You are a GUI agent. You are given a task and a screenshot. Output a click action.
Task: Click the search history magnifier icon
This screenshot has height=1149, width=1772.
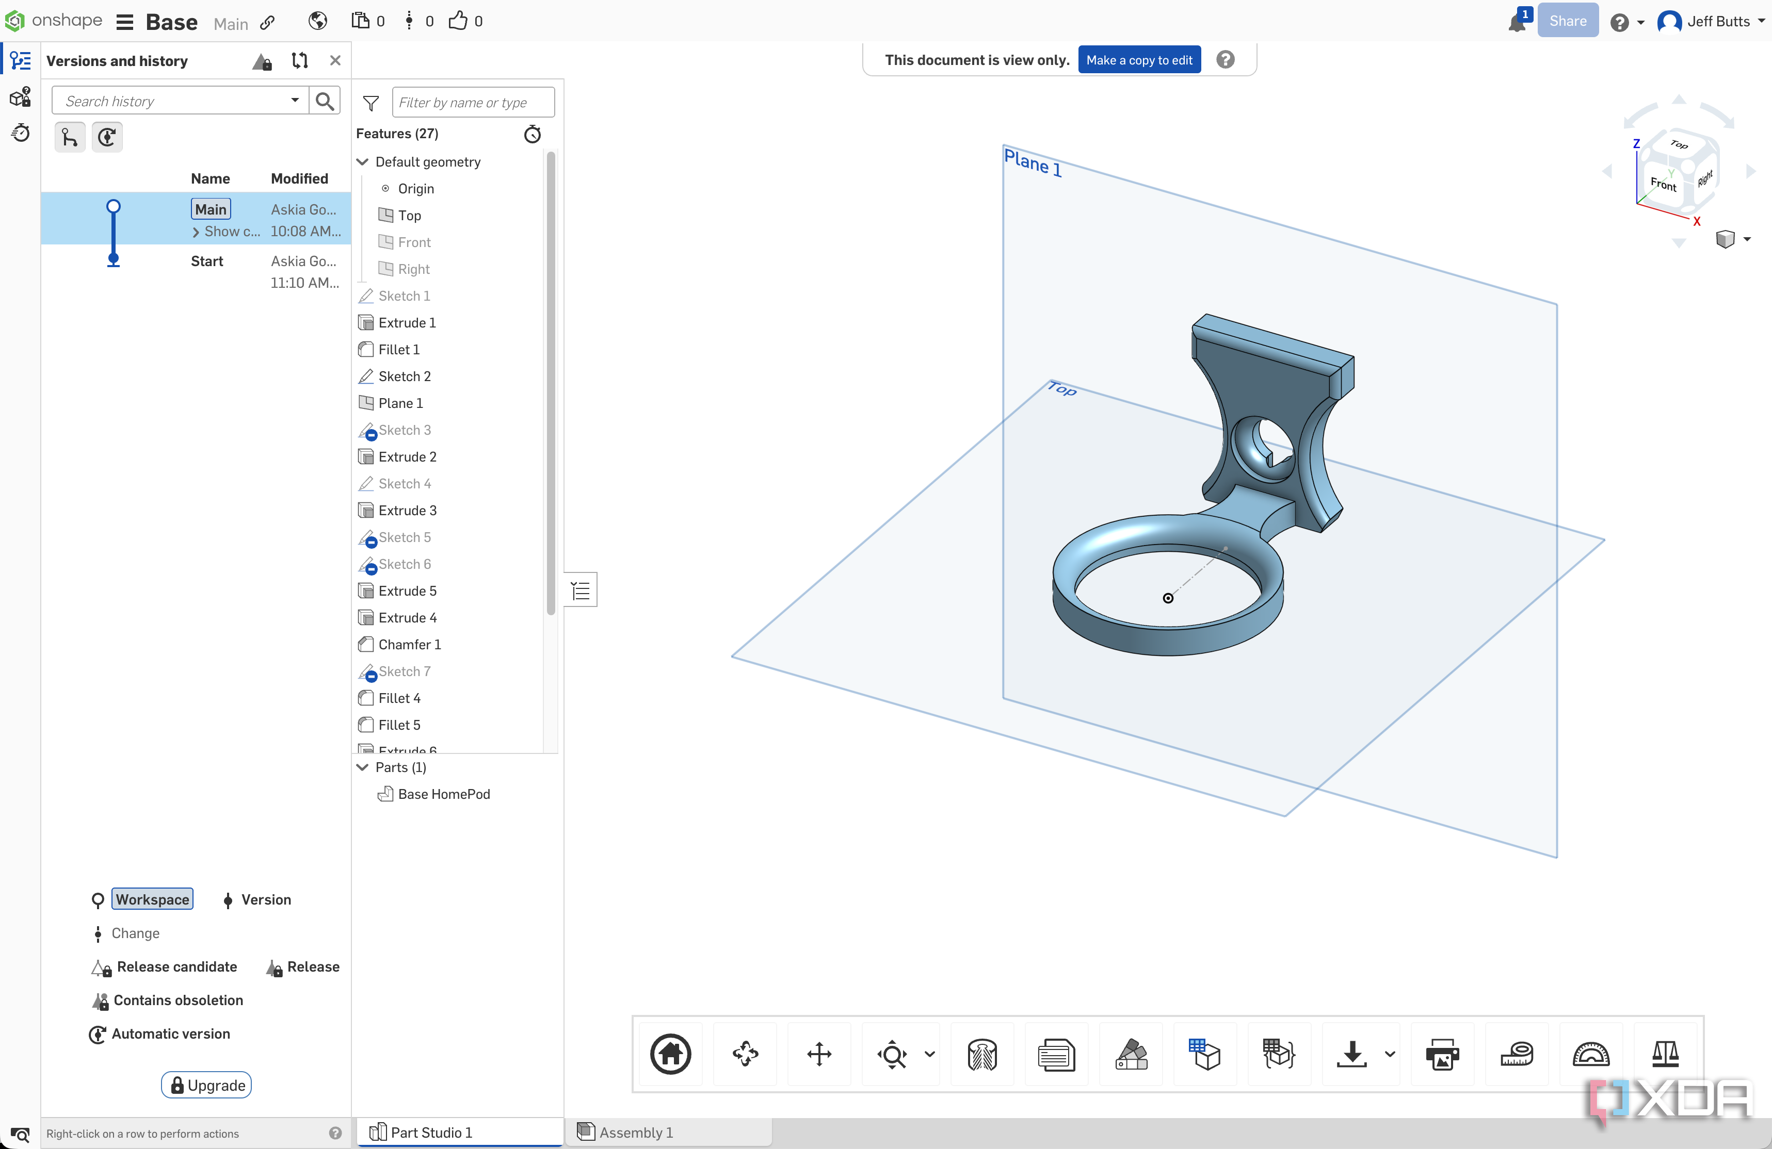click(325, 101)
